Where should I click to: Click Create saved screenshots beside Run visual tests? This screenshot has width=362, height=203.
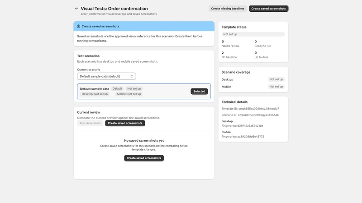click(x=125, y=123)
